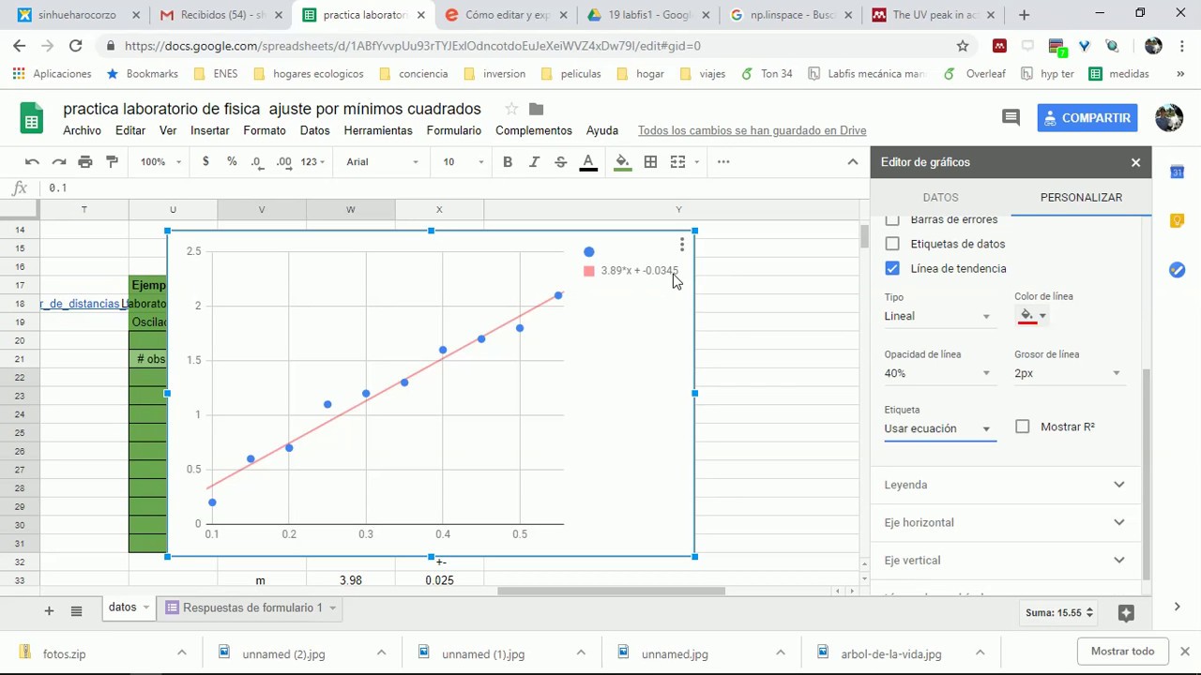Check the Mostrar R² box
The height and width of the screenshot is (675, 1201).
pyautogui.click(x=1023, y=427)
